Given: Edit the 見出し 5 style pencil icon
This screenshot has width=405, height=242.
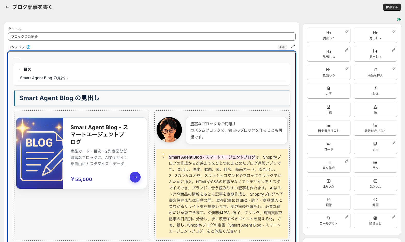Looking at the screenshot, I should [x=347, y=68].
